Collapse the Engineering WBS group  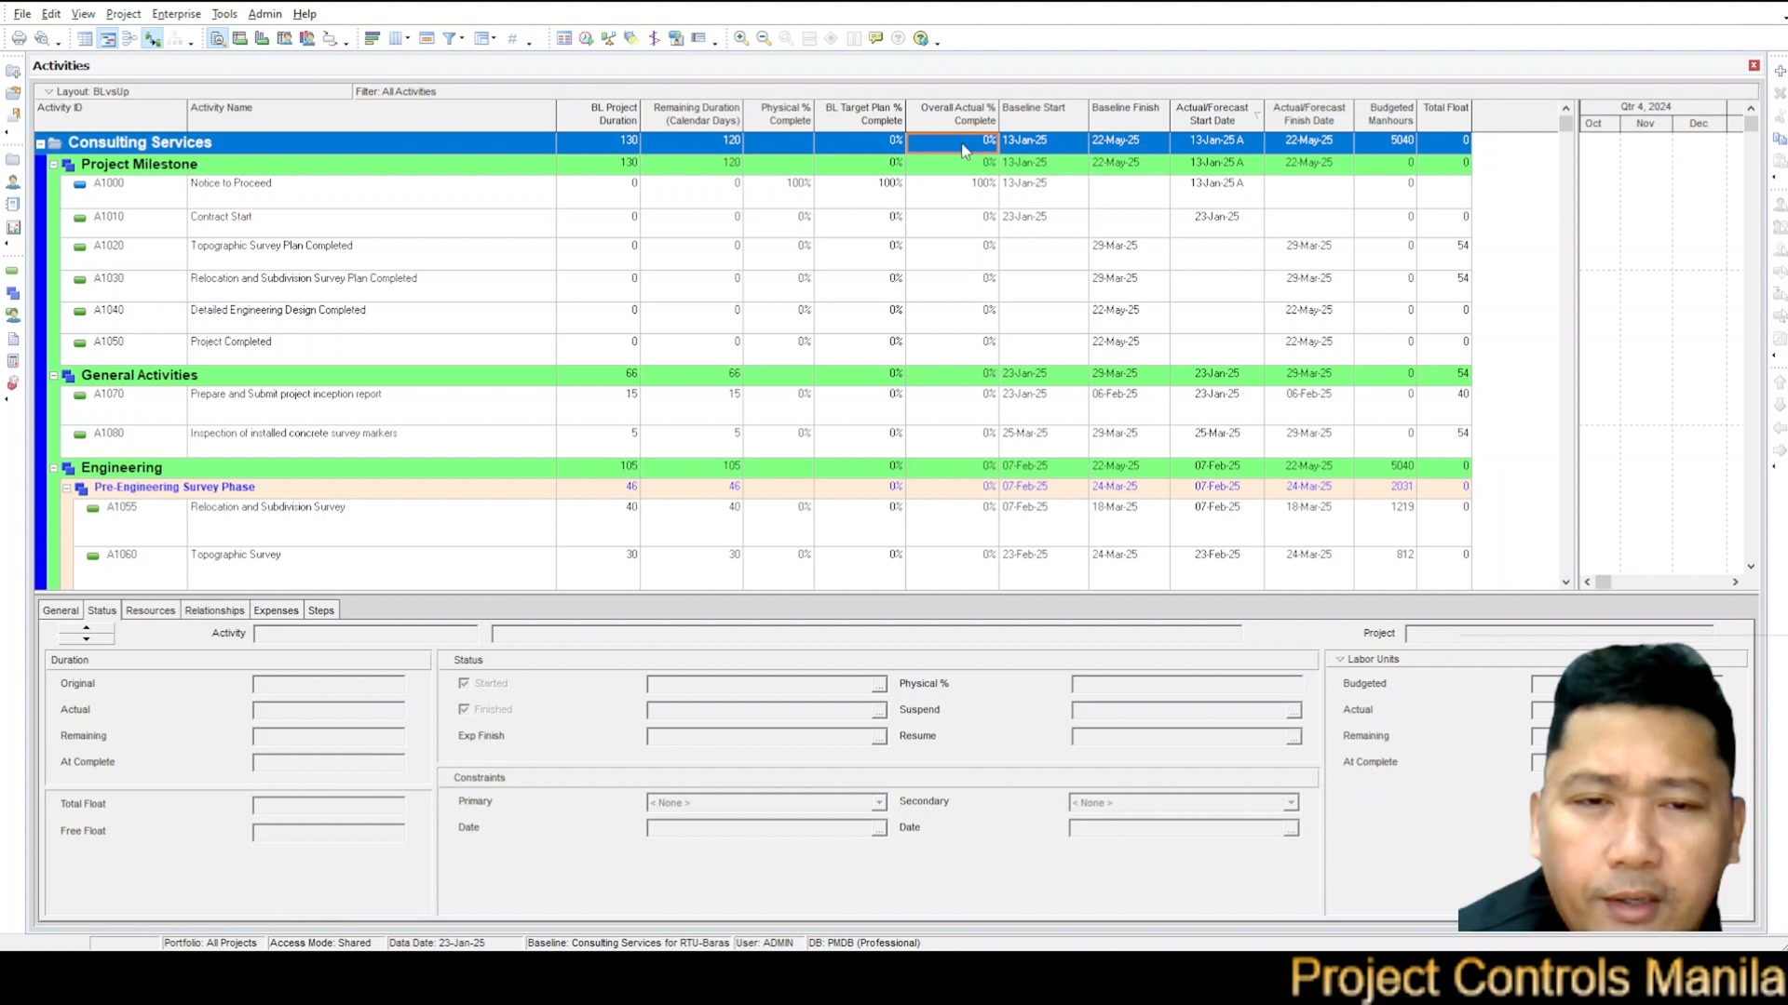coord(53,468)
